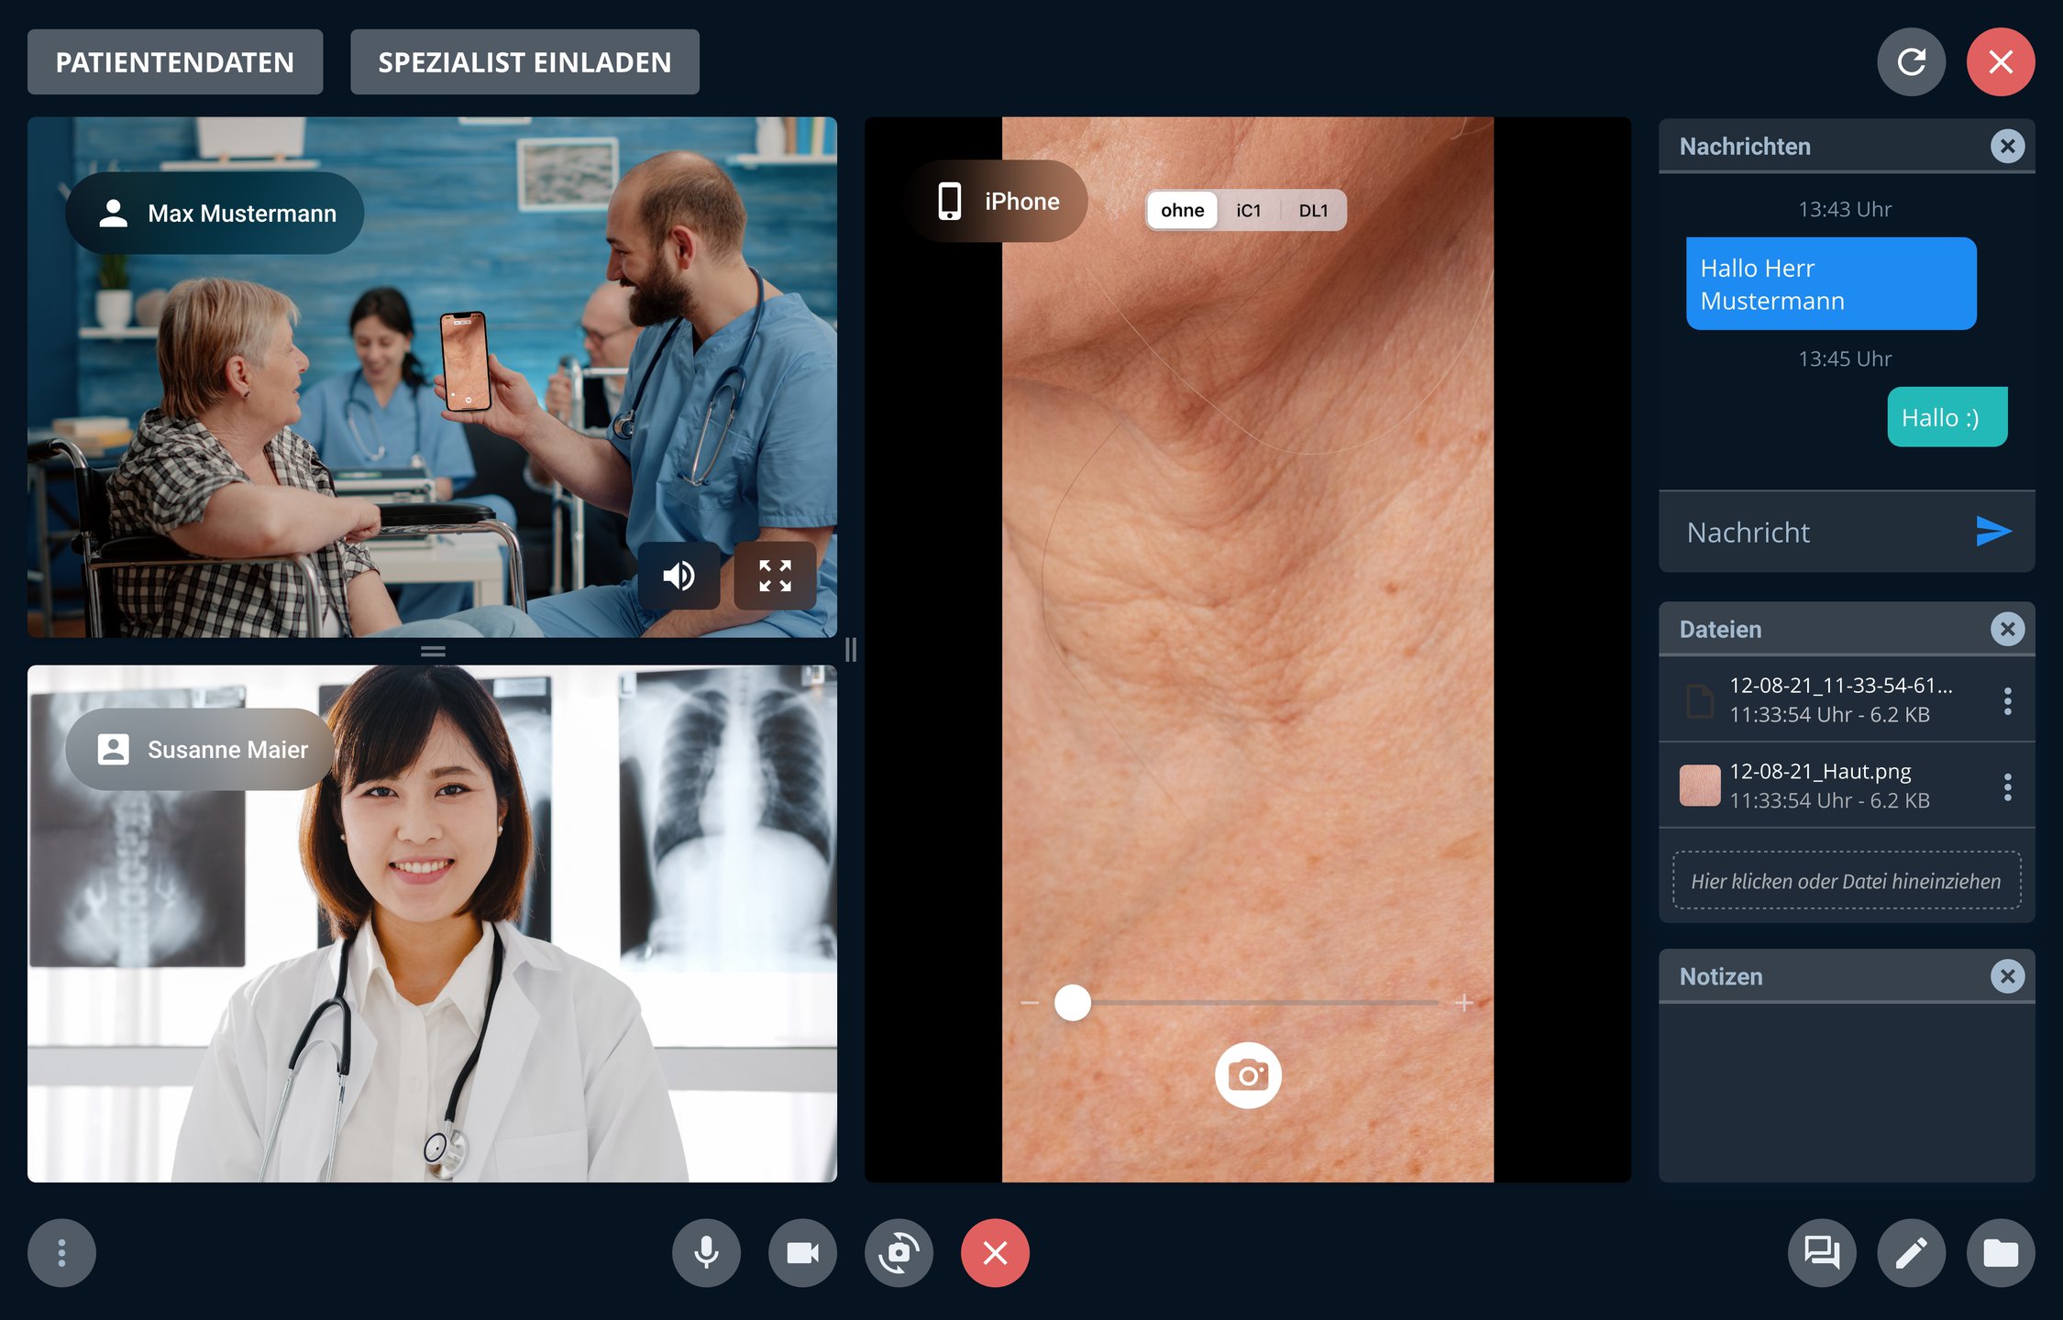Select the DL1 filter tab
2063x1320 pixels.
[x=1313, y=211]
